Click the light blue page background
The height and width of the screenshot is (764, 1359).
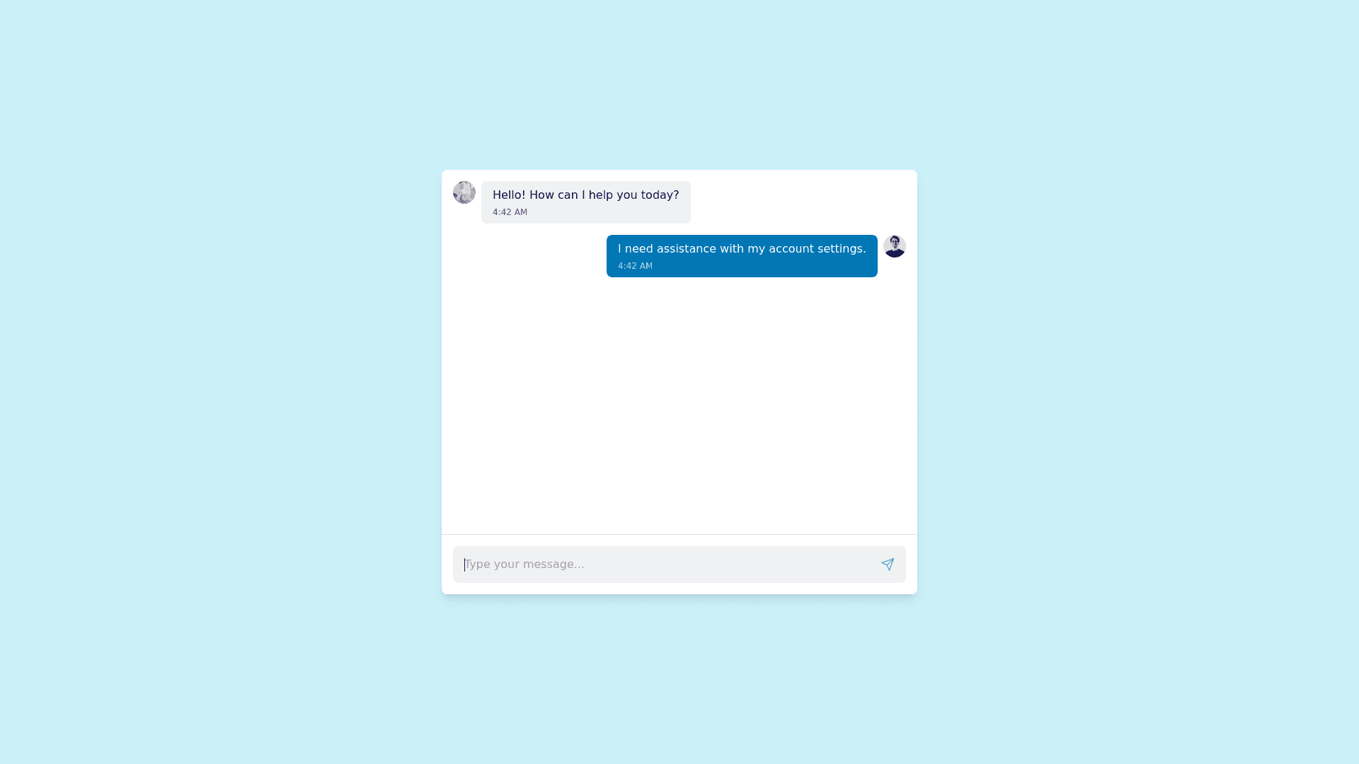point(212,382)
